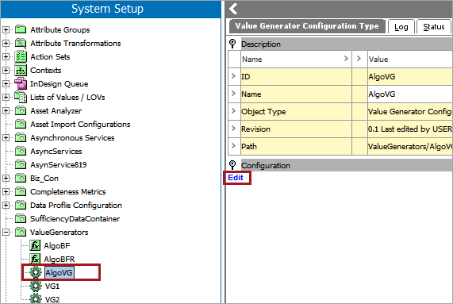453x304 pixels.
Task: Toggle the Configuration section pin
Action: (232, 165)
